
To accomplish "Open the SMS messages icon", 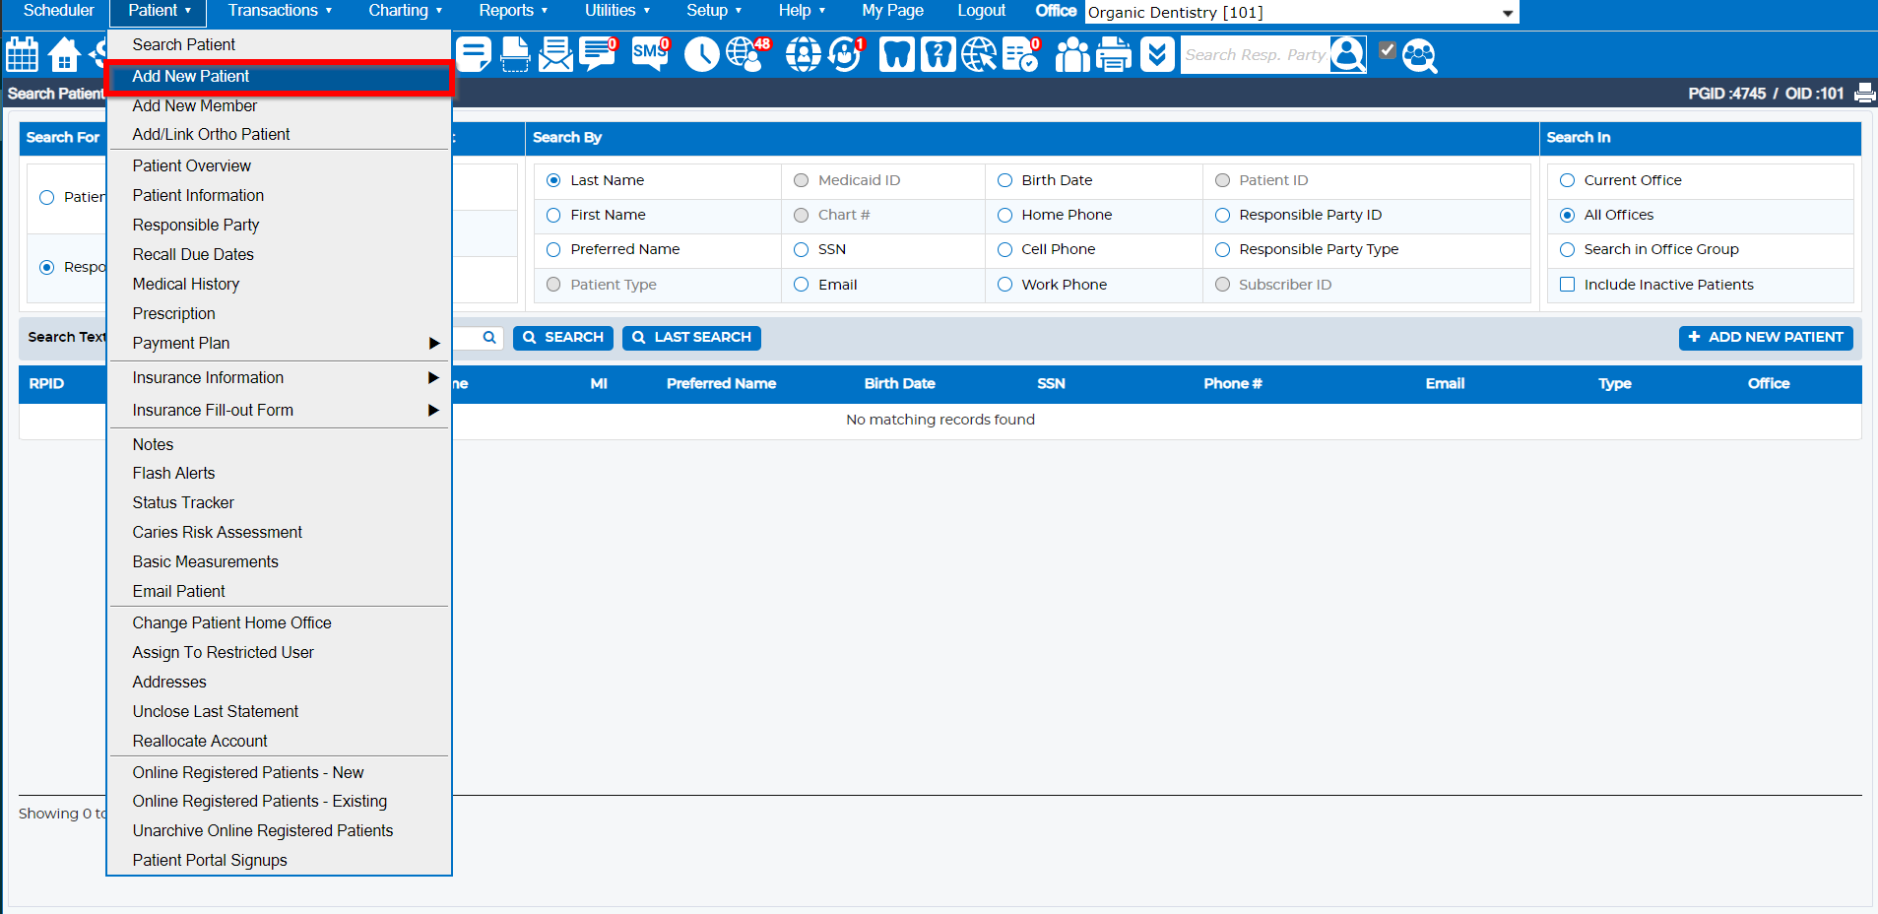I will pyautogui.click(x=650, y=54).
